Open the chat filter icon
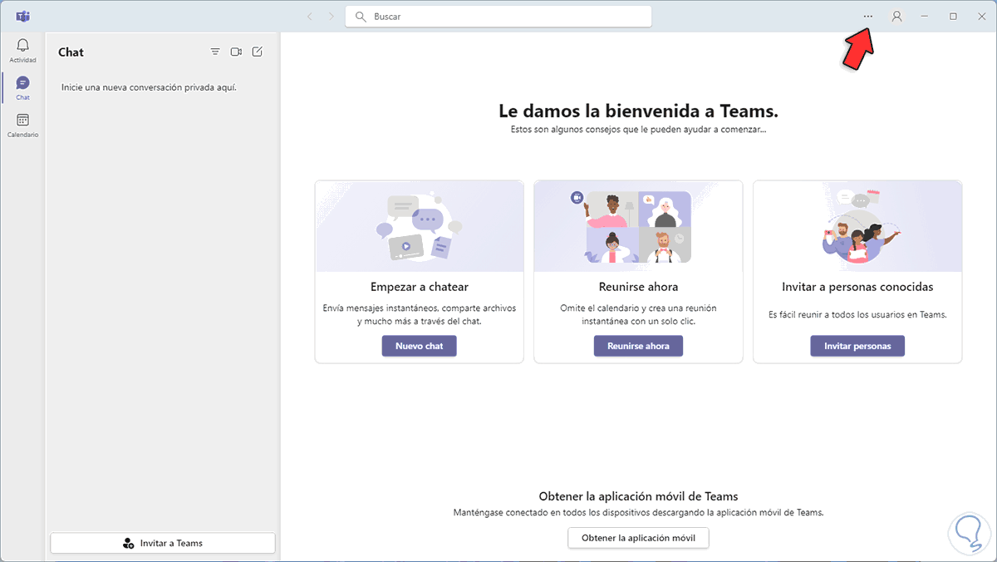 point(215,52)
